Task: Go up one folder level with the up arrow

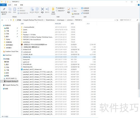Action: 11,20
